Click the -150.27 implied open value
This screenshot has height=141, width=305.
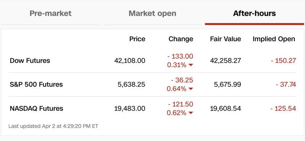pyautogui.click(x=283, y=61)
